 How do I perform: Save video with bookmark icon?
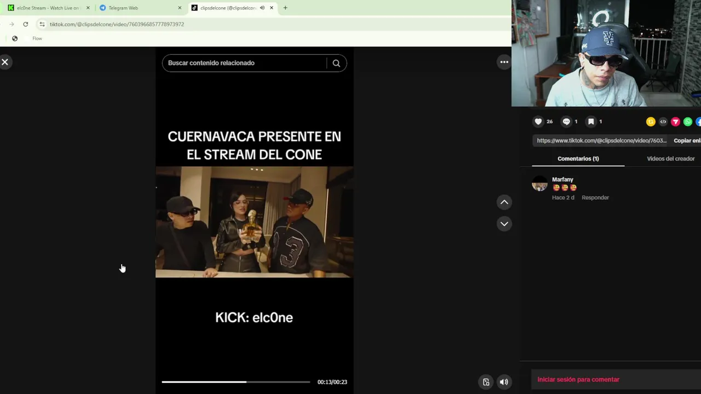[591, 121]
